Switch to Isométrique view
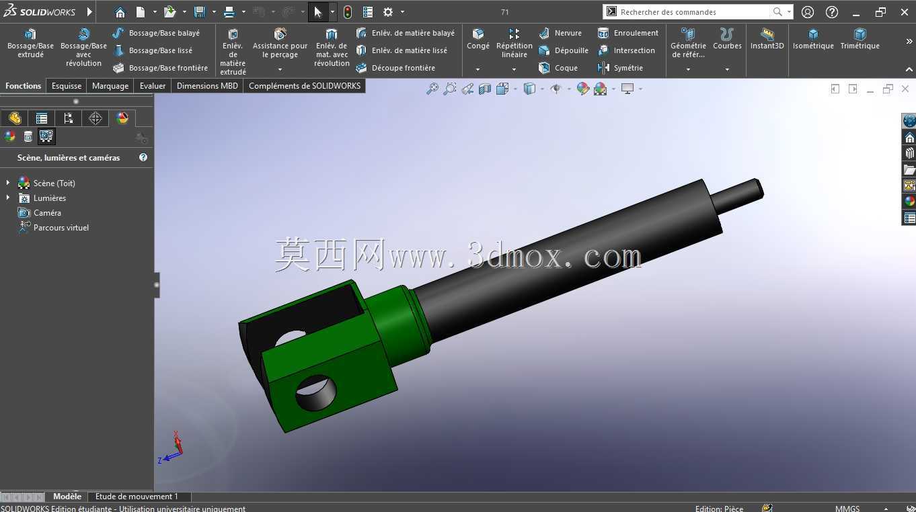 [x=813, y=39]
